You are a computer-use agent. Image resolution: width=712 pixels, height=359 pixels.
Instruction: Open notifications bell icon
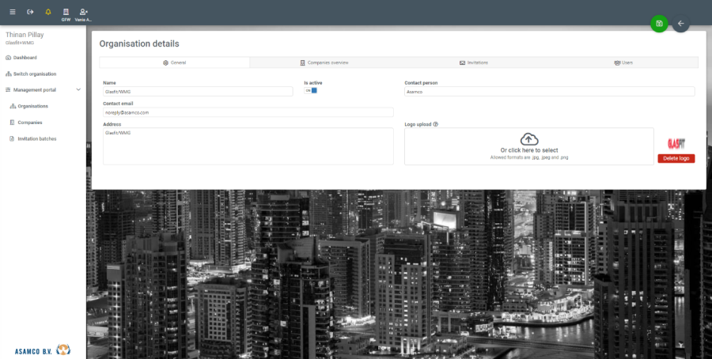coord(48,12)
